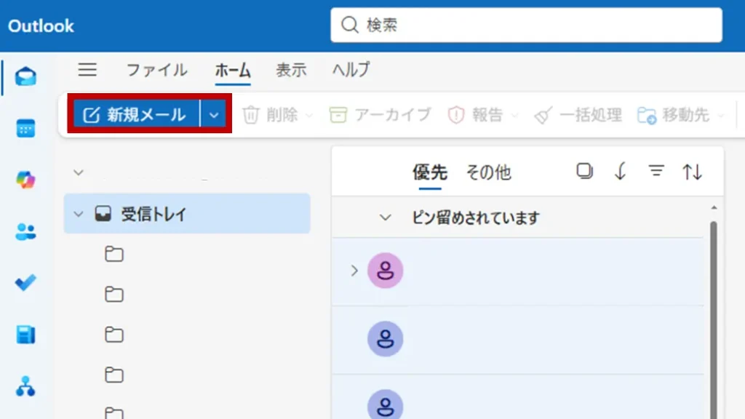Open the ヘルプ tab
Image resolution: width=745 pixels, height=419 pixels.
coord(351,70)
